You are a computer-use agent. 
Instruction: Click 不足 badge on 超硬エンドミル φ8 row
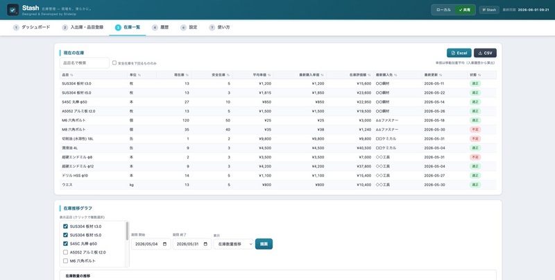(x=475, y=157)
